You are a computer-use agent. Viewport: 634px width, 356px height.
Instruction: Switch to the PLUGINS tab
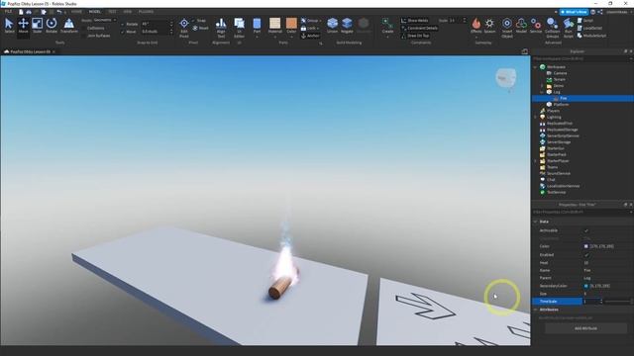[x=146, y=12]
